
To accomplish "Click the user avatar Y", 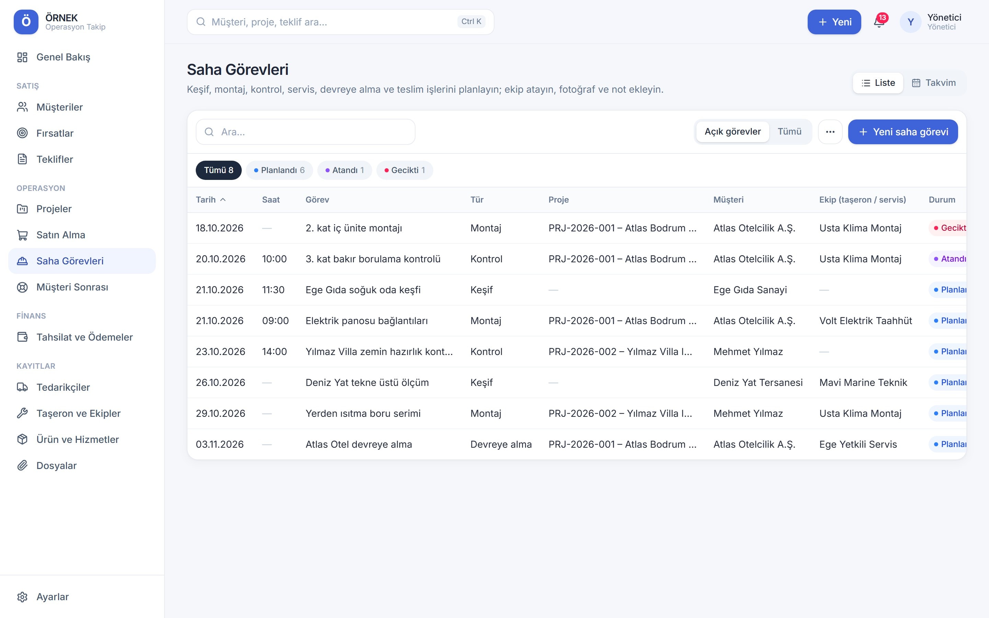I will click(x=911, y=22).
